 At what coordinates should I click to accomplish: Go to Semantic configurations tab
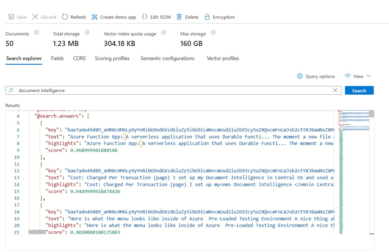point(167,58)
